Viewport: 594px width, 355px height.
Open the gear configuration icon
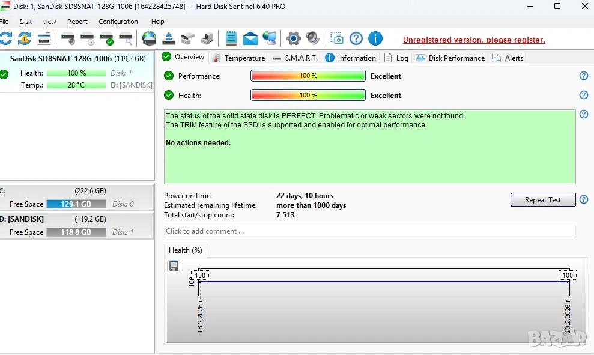(x=293, y=39)
